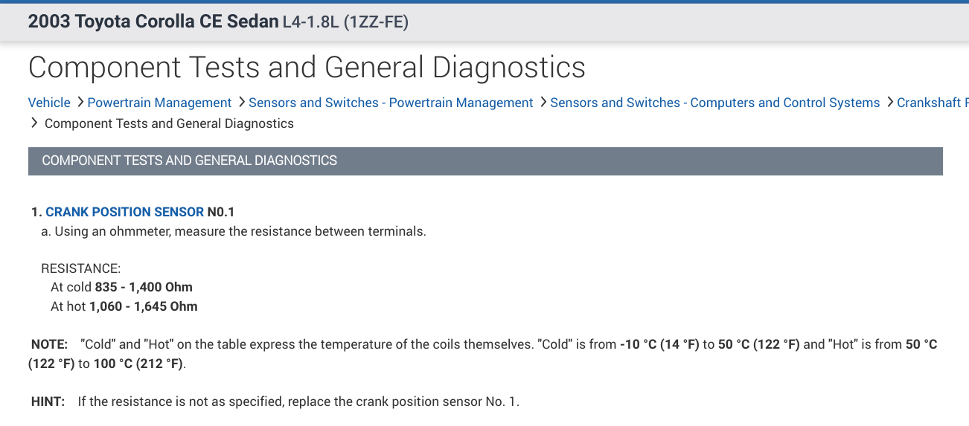Go to Powertrain Management breadcrumb

coord(159,103)
